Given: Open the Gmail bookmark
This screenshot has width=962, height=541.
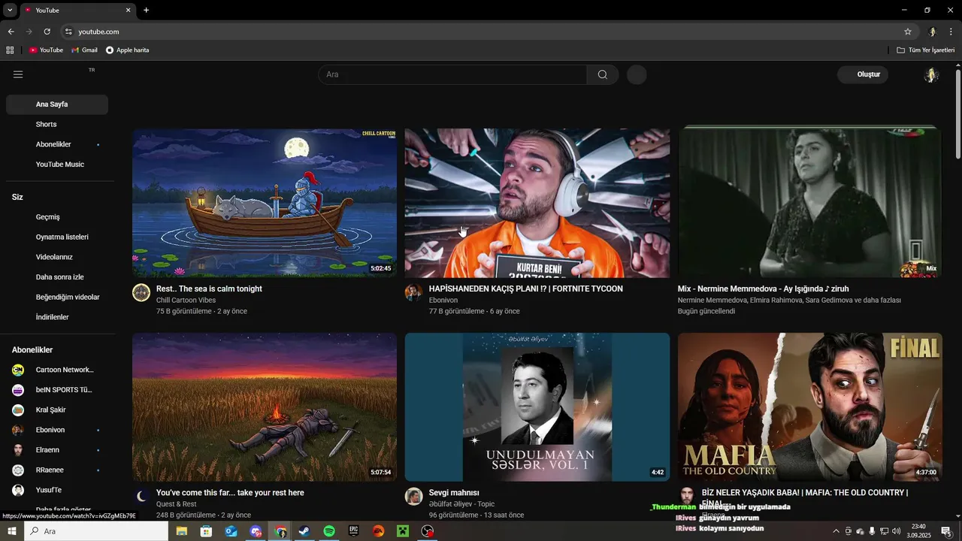Looking at the screenshot, I should 84,50.
